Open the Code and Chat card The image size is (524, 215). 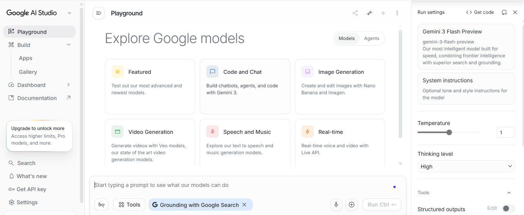245,87
